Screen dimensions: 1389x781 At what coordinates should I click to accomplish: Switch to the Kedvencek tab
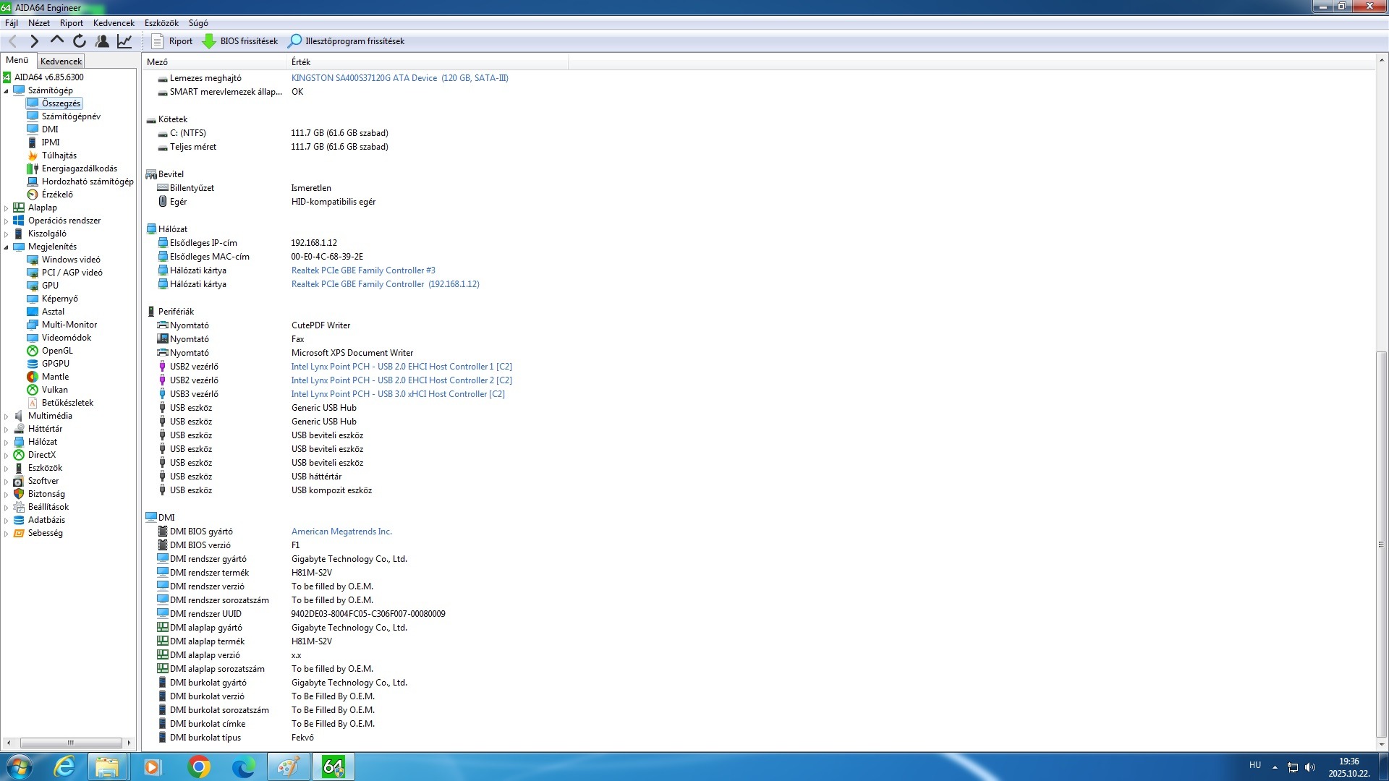pos(61,61)
